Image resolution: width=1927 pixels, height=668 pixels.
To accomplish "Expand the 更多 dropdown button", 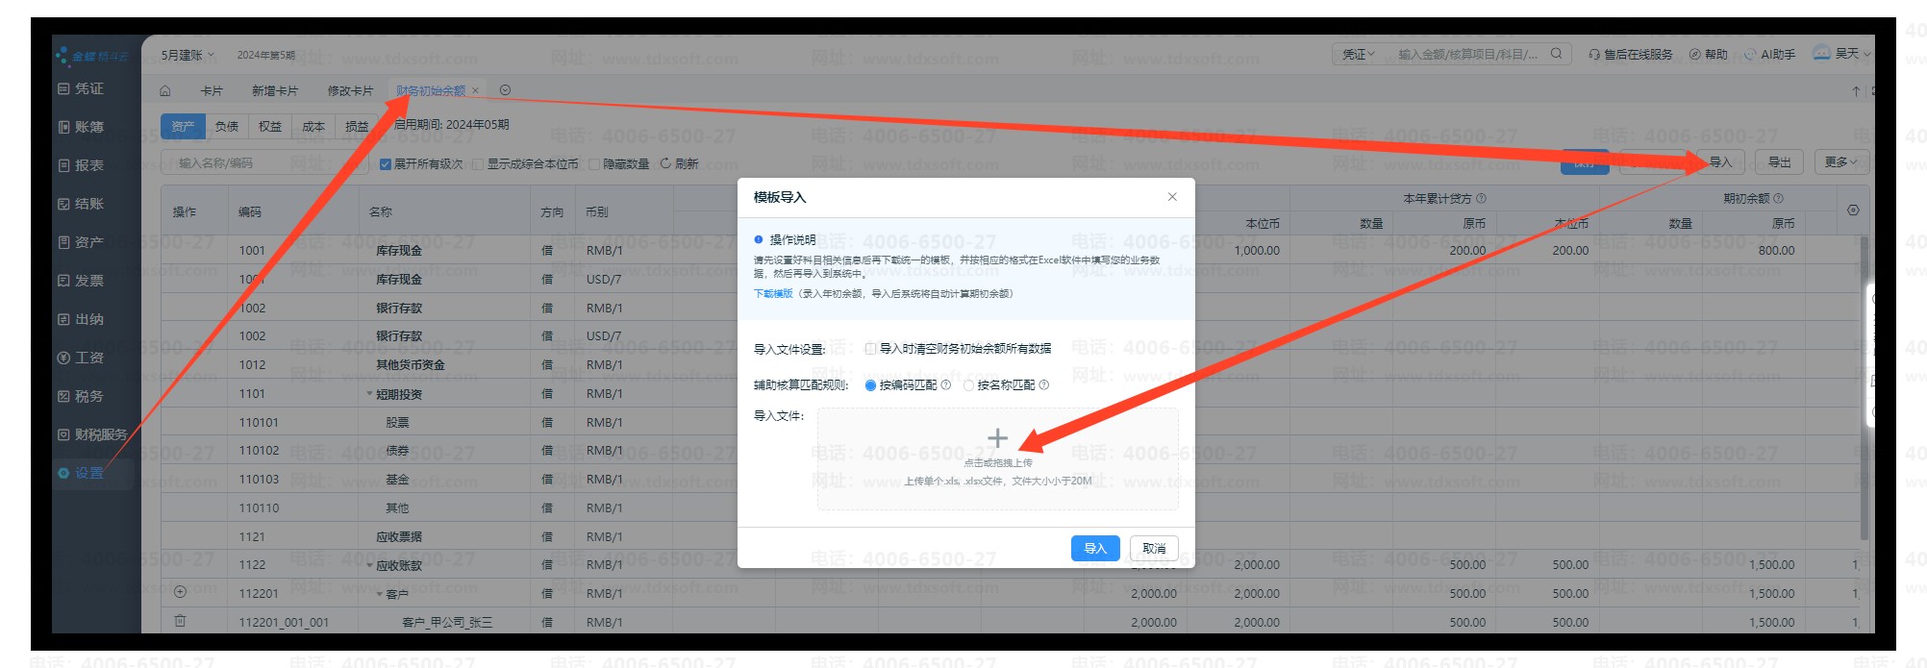I will pos(1840,162).
